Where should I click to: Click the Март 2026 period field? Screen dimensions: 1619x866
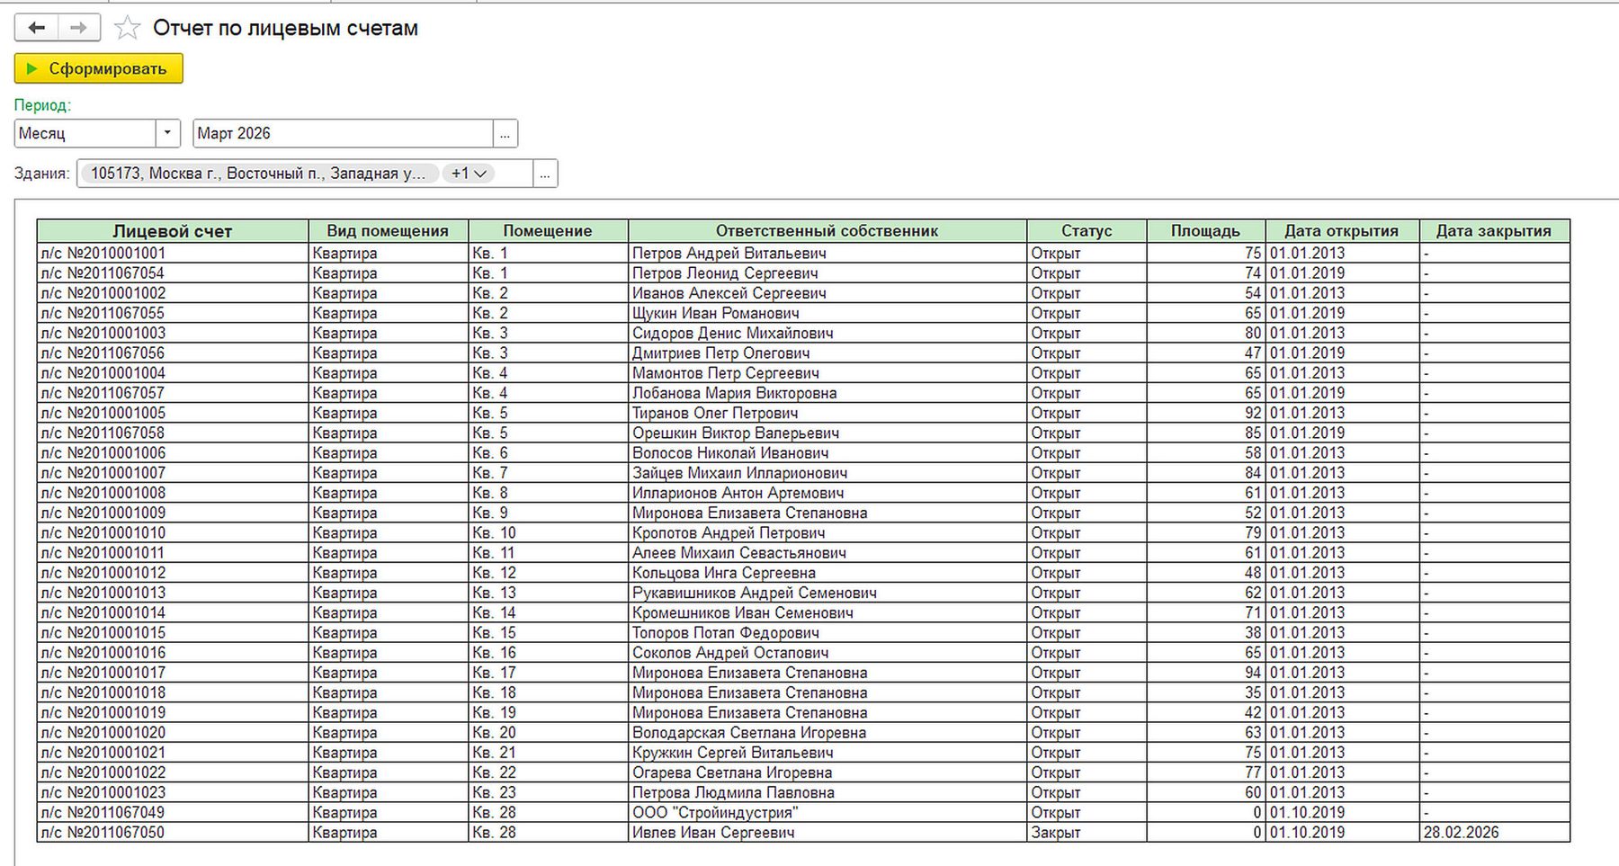[x=343, y=133]
